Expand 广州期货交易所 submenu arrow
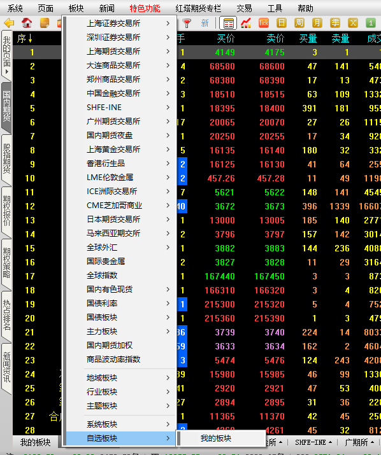This screenshot has width=381, height=455. click(x=168, y=122)
